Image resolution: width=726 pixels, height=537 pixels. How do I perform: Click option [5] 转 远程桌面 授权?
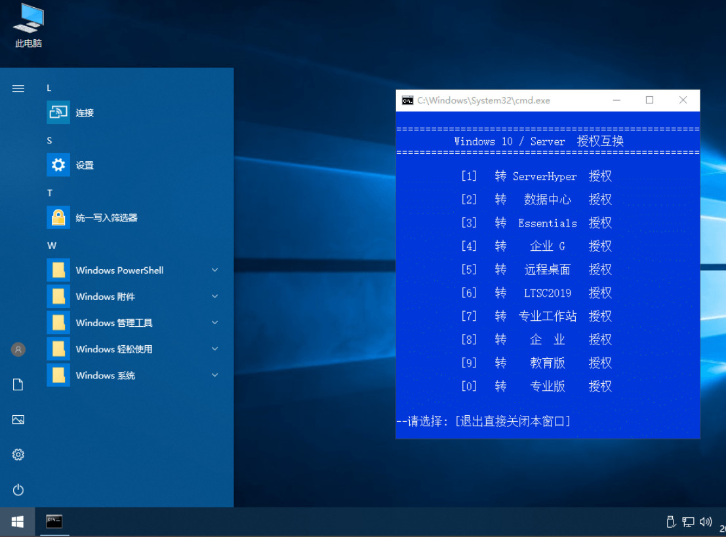click(x=536, y=270)
